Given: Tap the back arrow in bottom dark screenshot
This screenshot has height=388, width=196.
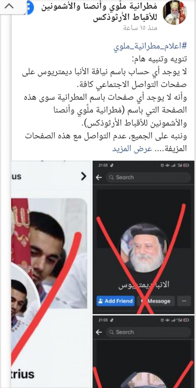Looking at the screenshot, I should (99, 332).
